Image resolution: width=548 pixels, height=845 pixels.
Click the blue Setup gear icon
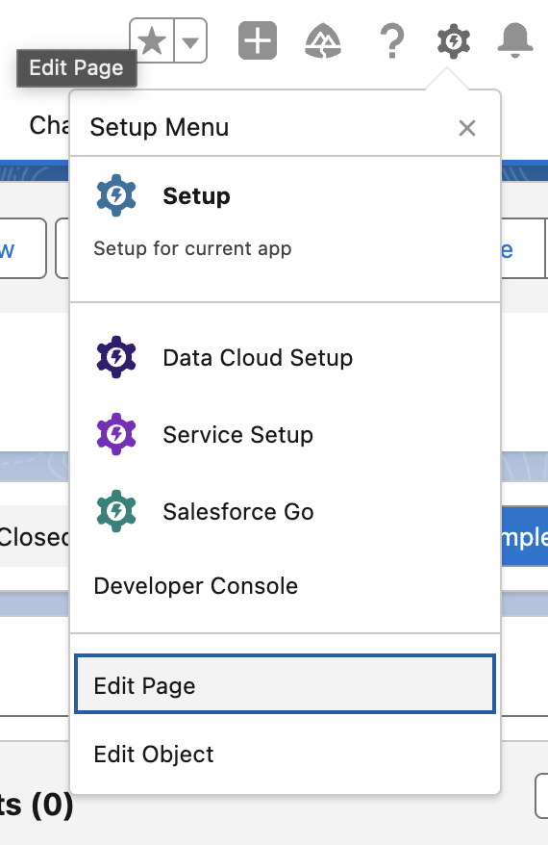(116, 195)
